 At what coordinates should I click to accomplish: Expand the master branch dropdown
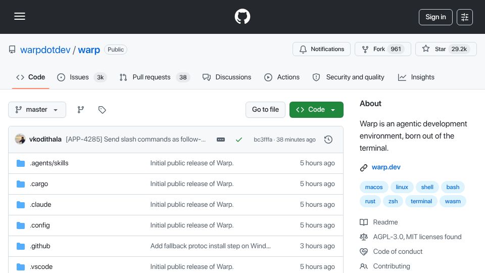(x=37, y=110)
